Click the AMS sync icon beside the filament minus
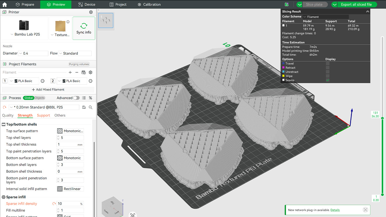 click(84, 72)
